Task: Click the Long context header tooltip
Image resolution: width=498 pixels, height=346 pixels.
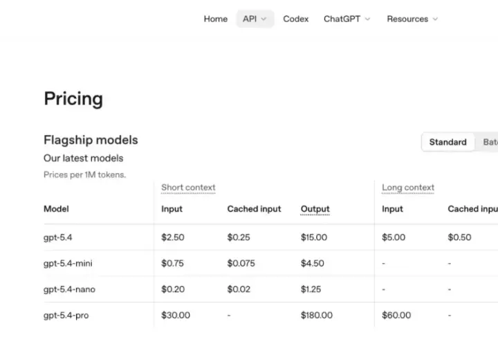Action: pos(408,188)
